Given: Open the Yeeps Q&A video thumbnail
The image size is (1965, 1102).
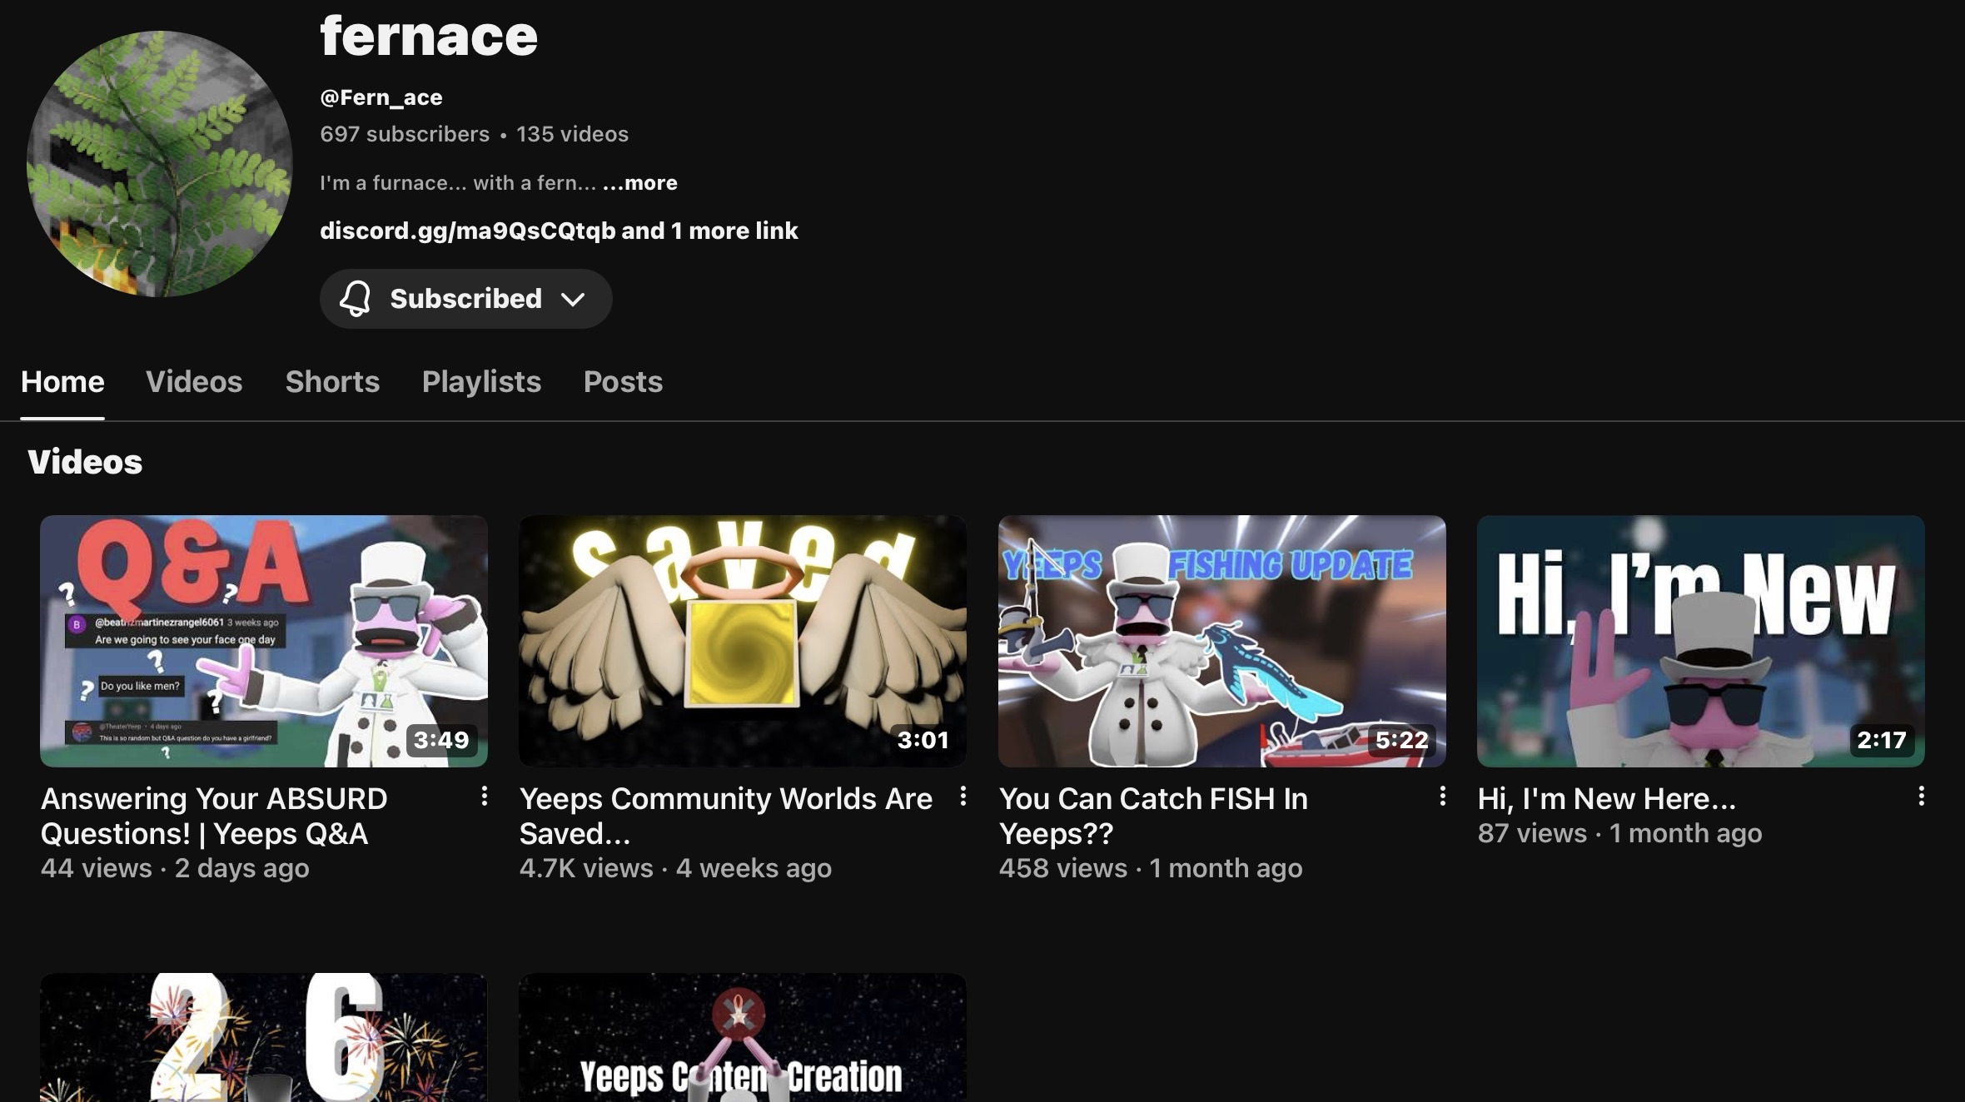Looking at the screenshot, I should click(x=264, y=641).
